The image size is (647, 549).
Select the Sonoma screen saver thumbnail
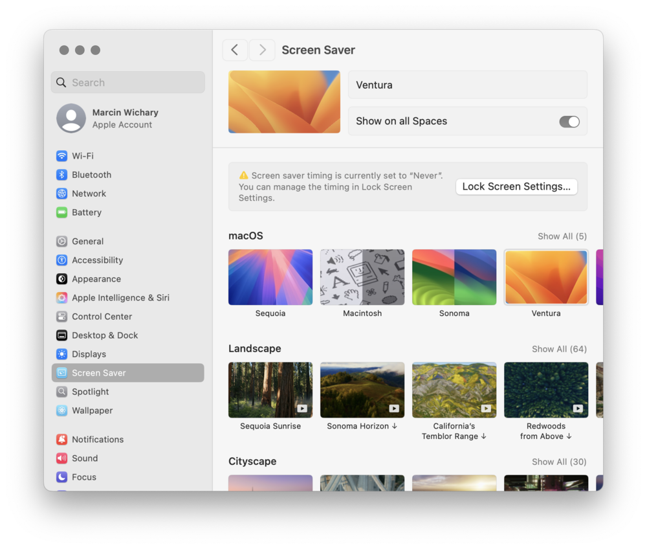click(454, 277)
